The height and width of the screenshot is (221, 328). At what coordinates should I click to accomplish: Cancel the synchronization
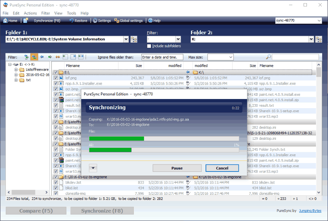[x=222, y=168]
